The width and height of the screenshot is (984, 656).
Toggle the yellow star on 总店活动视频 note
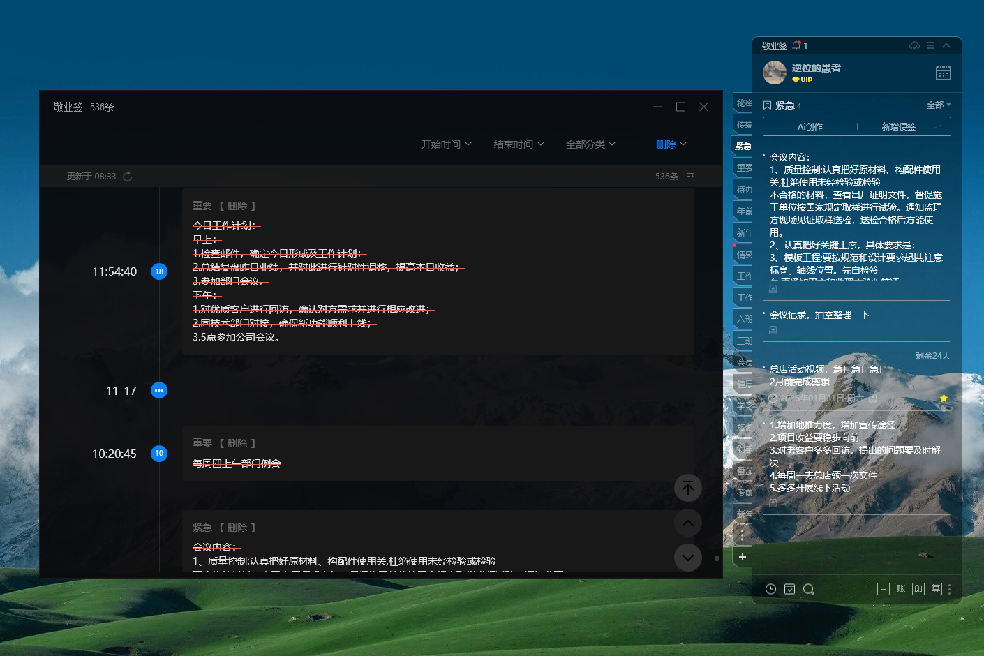pyautogui.click(x=944, y=398)
